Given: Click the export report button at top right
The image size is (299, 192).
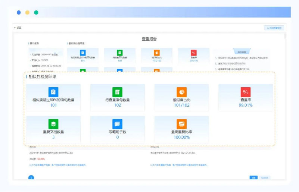Looking at the screenshot, I should pos(275,28).
